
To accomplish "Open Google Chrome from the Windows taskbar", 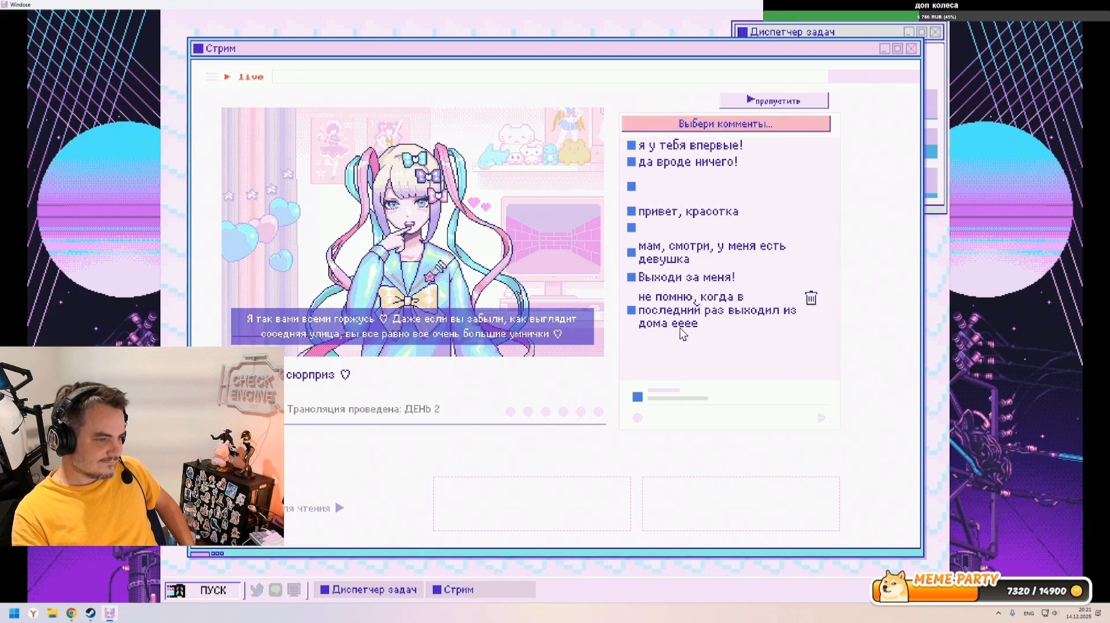I will (72, 613).
